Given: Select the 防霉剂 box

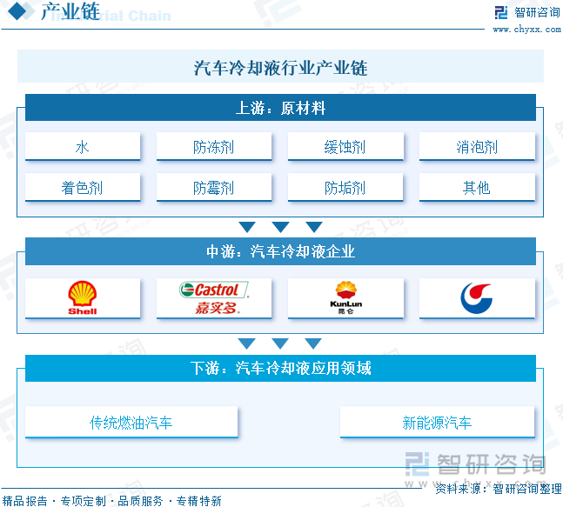Looking at the screenshot, I should [214, 187].
